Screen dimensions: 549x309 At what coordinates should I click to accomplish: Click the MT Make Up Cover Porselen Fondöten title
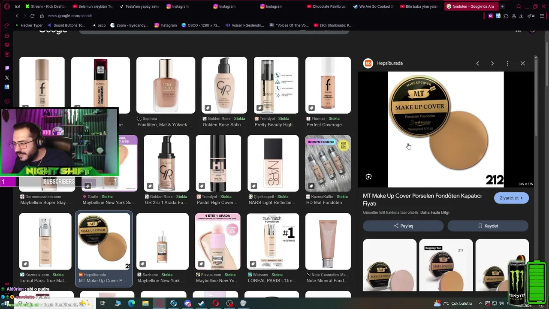[x=422, y=200]
